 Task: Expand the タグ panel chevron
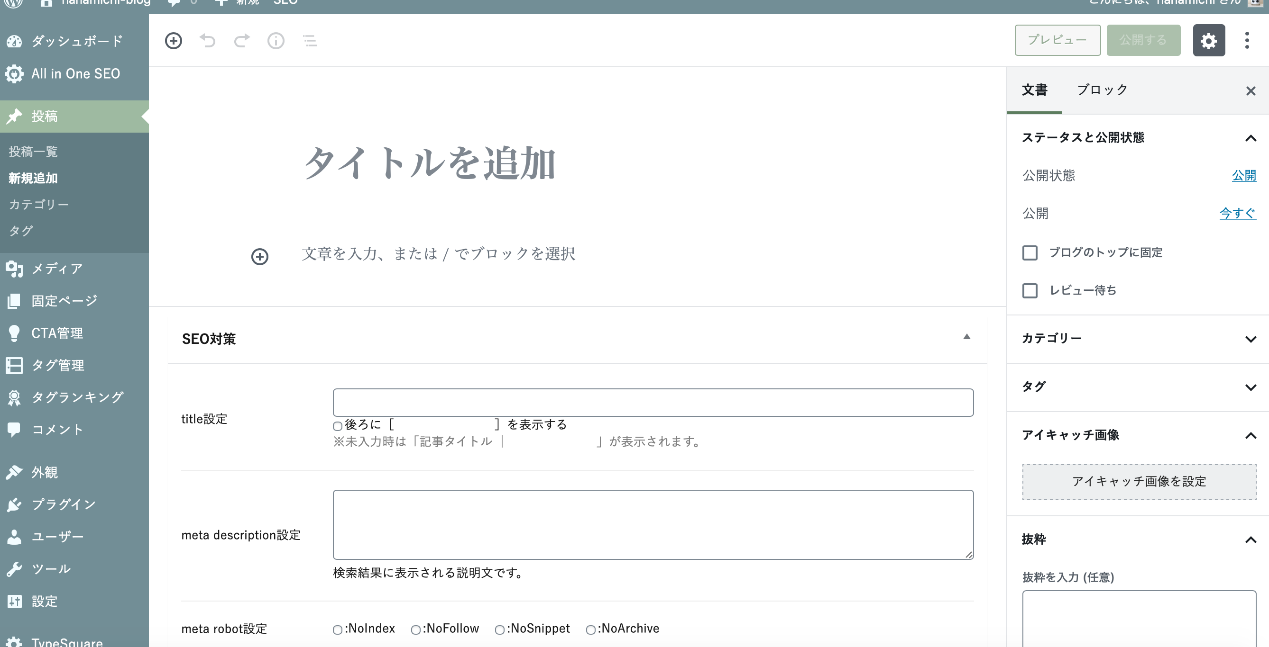click(x=1251, y=387)
